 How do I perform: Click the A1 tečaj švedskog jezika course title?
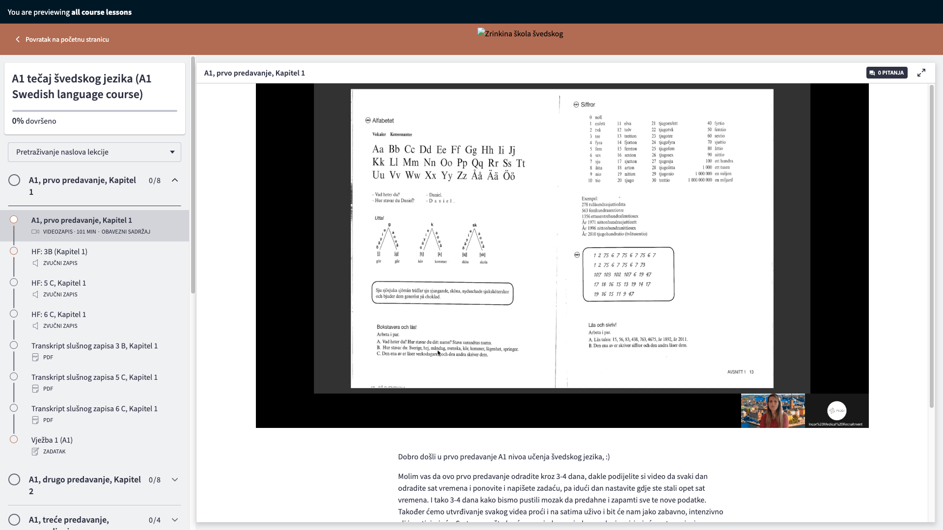pyautogui.click(x=82, y=86)
